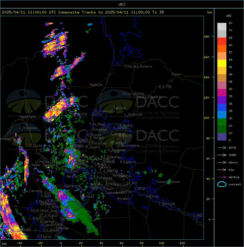244x247 pixels.
Task: Click the pink bip arrow in legend
Action: click(222, 170)
